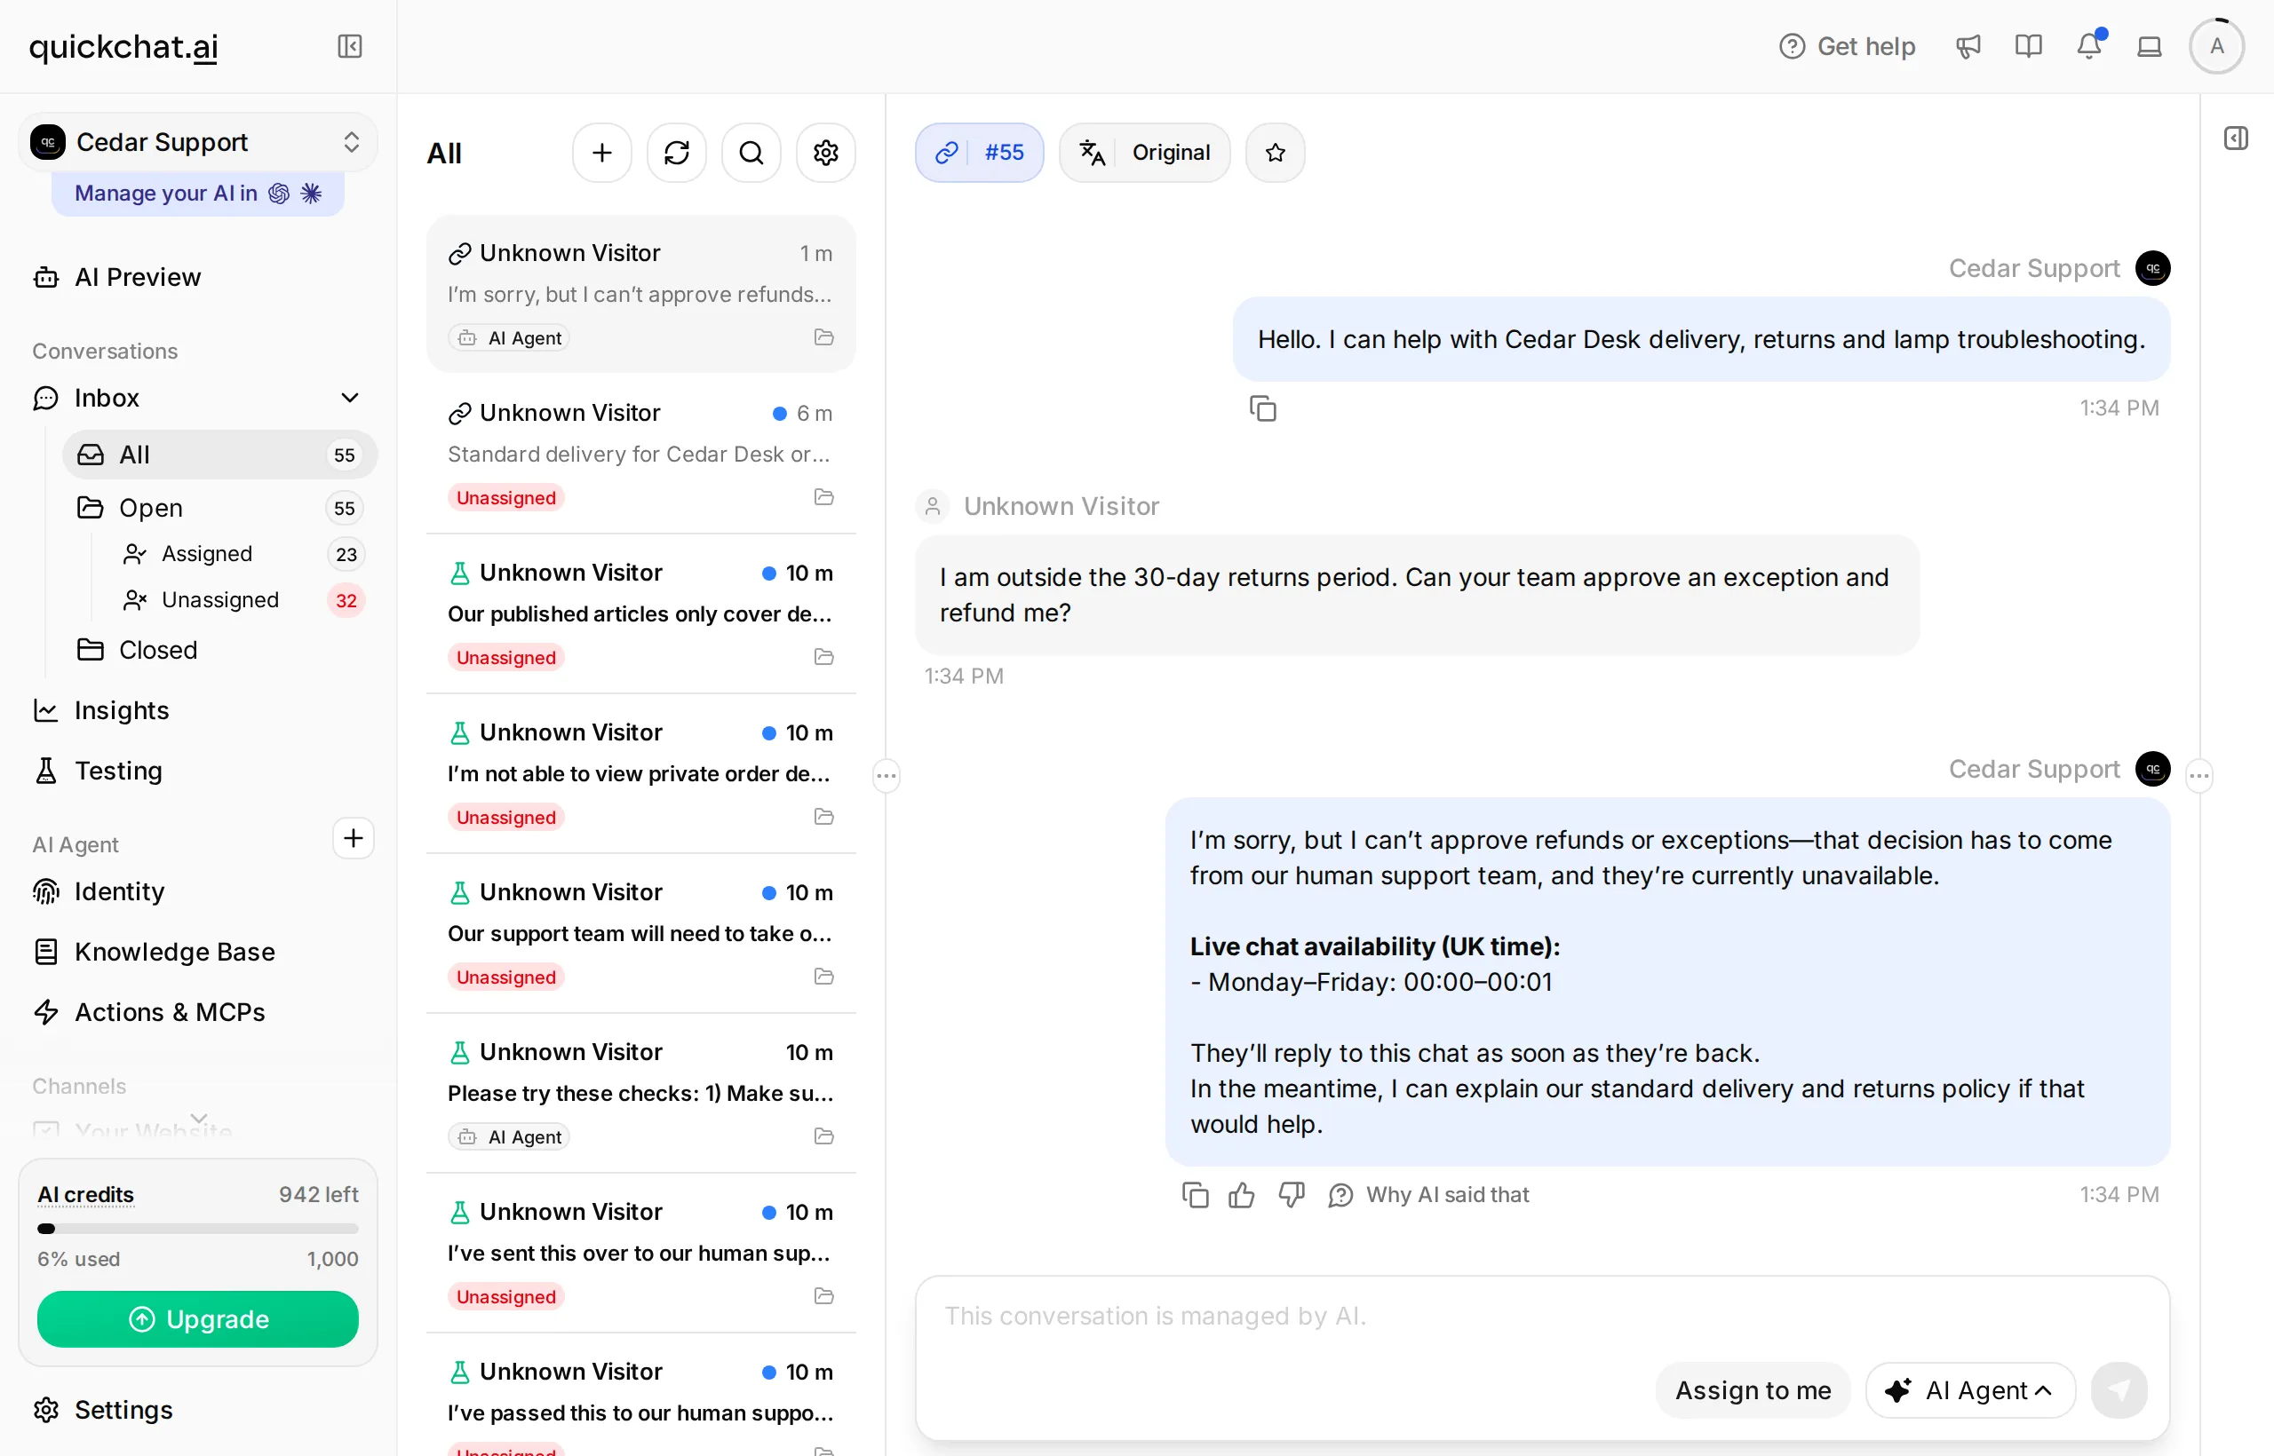Open the 'Standard delivery for Cedar Desk' conversation
The width and height of the screenshot is (2274, 1456).
click(x=640, y=455)
